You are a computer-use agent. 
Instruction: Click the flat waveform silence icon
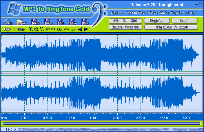pos(66,29)
